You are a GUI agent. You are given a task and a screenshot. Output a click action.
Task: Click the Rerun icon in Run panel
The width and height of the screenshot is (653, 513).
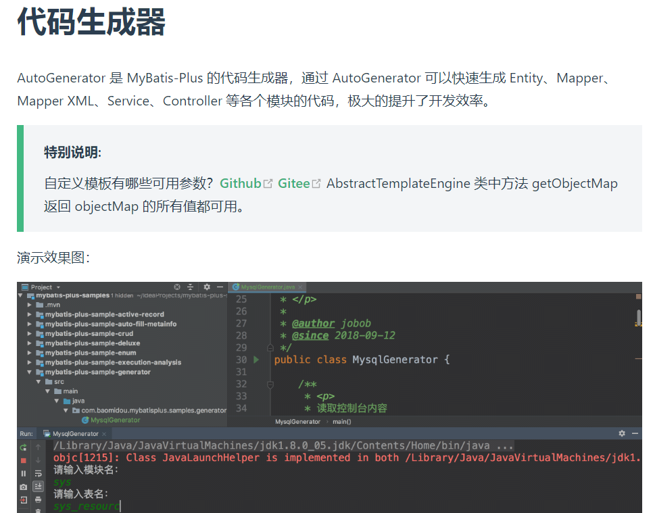23,447
